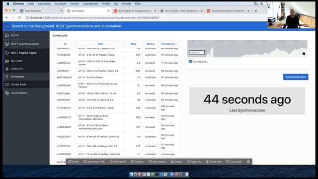The width and height of the screenshot is (318, 179).
Task: Go back in Chrome
Action: point(7,18)
